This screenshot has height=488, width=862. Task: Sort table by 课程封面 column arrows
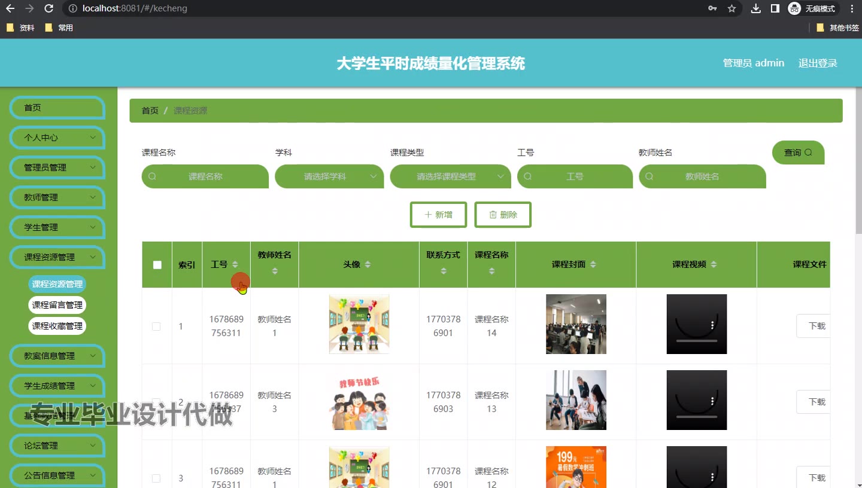click(x=593, y=264)
